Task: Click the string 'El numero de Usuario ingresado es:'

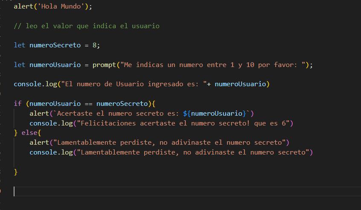Action: (132, 84)
